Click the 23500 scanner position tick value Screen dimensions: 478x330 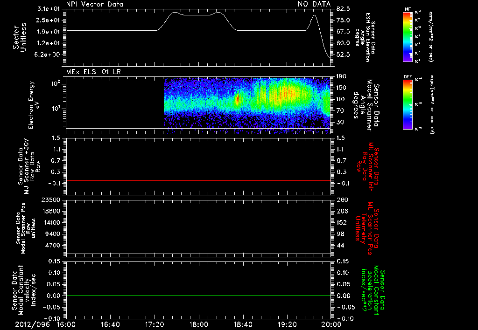[x=51, y=199]
